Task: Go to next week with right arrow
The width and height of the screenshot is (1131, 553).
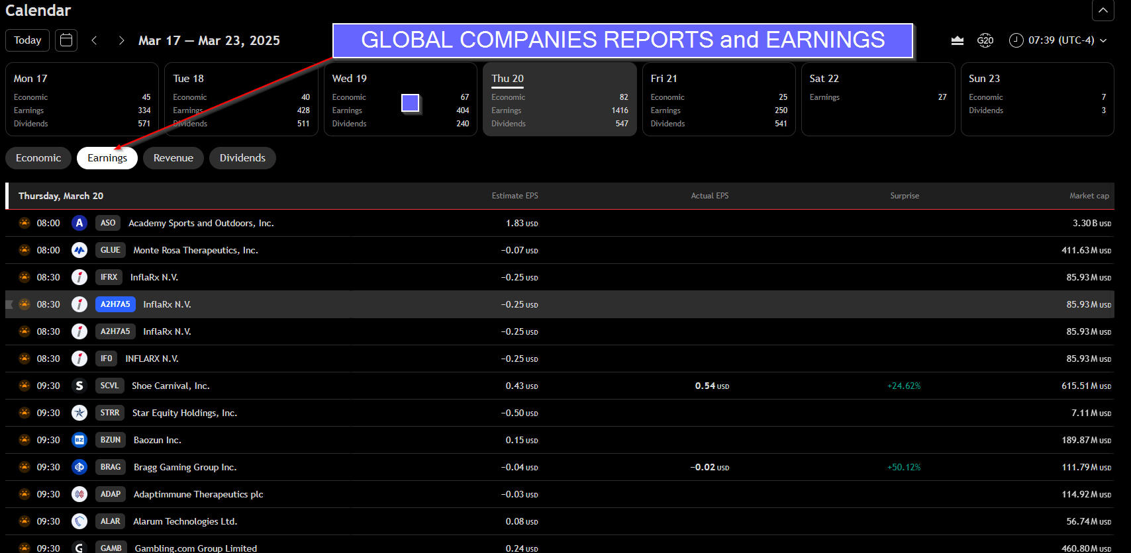Action: pos(121,40)
